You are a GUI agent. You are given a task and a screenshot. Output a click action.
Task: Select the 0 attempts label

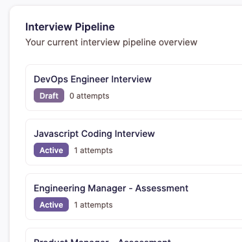(x=90, y=96)
